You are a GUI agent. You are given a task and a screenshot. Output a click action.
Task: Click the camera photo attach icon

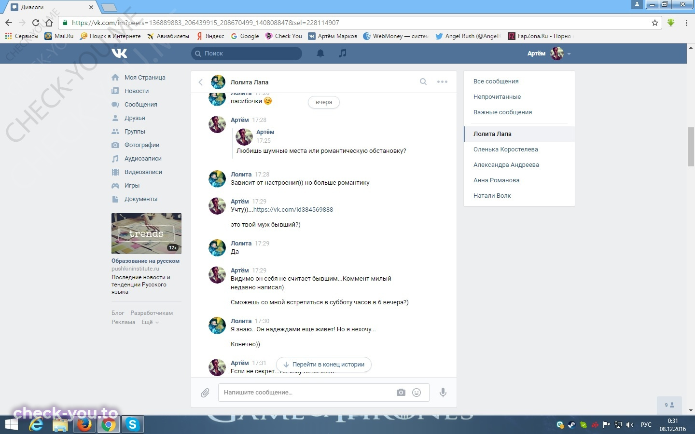pyautogui.click(x=401, y=393)
